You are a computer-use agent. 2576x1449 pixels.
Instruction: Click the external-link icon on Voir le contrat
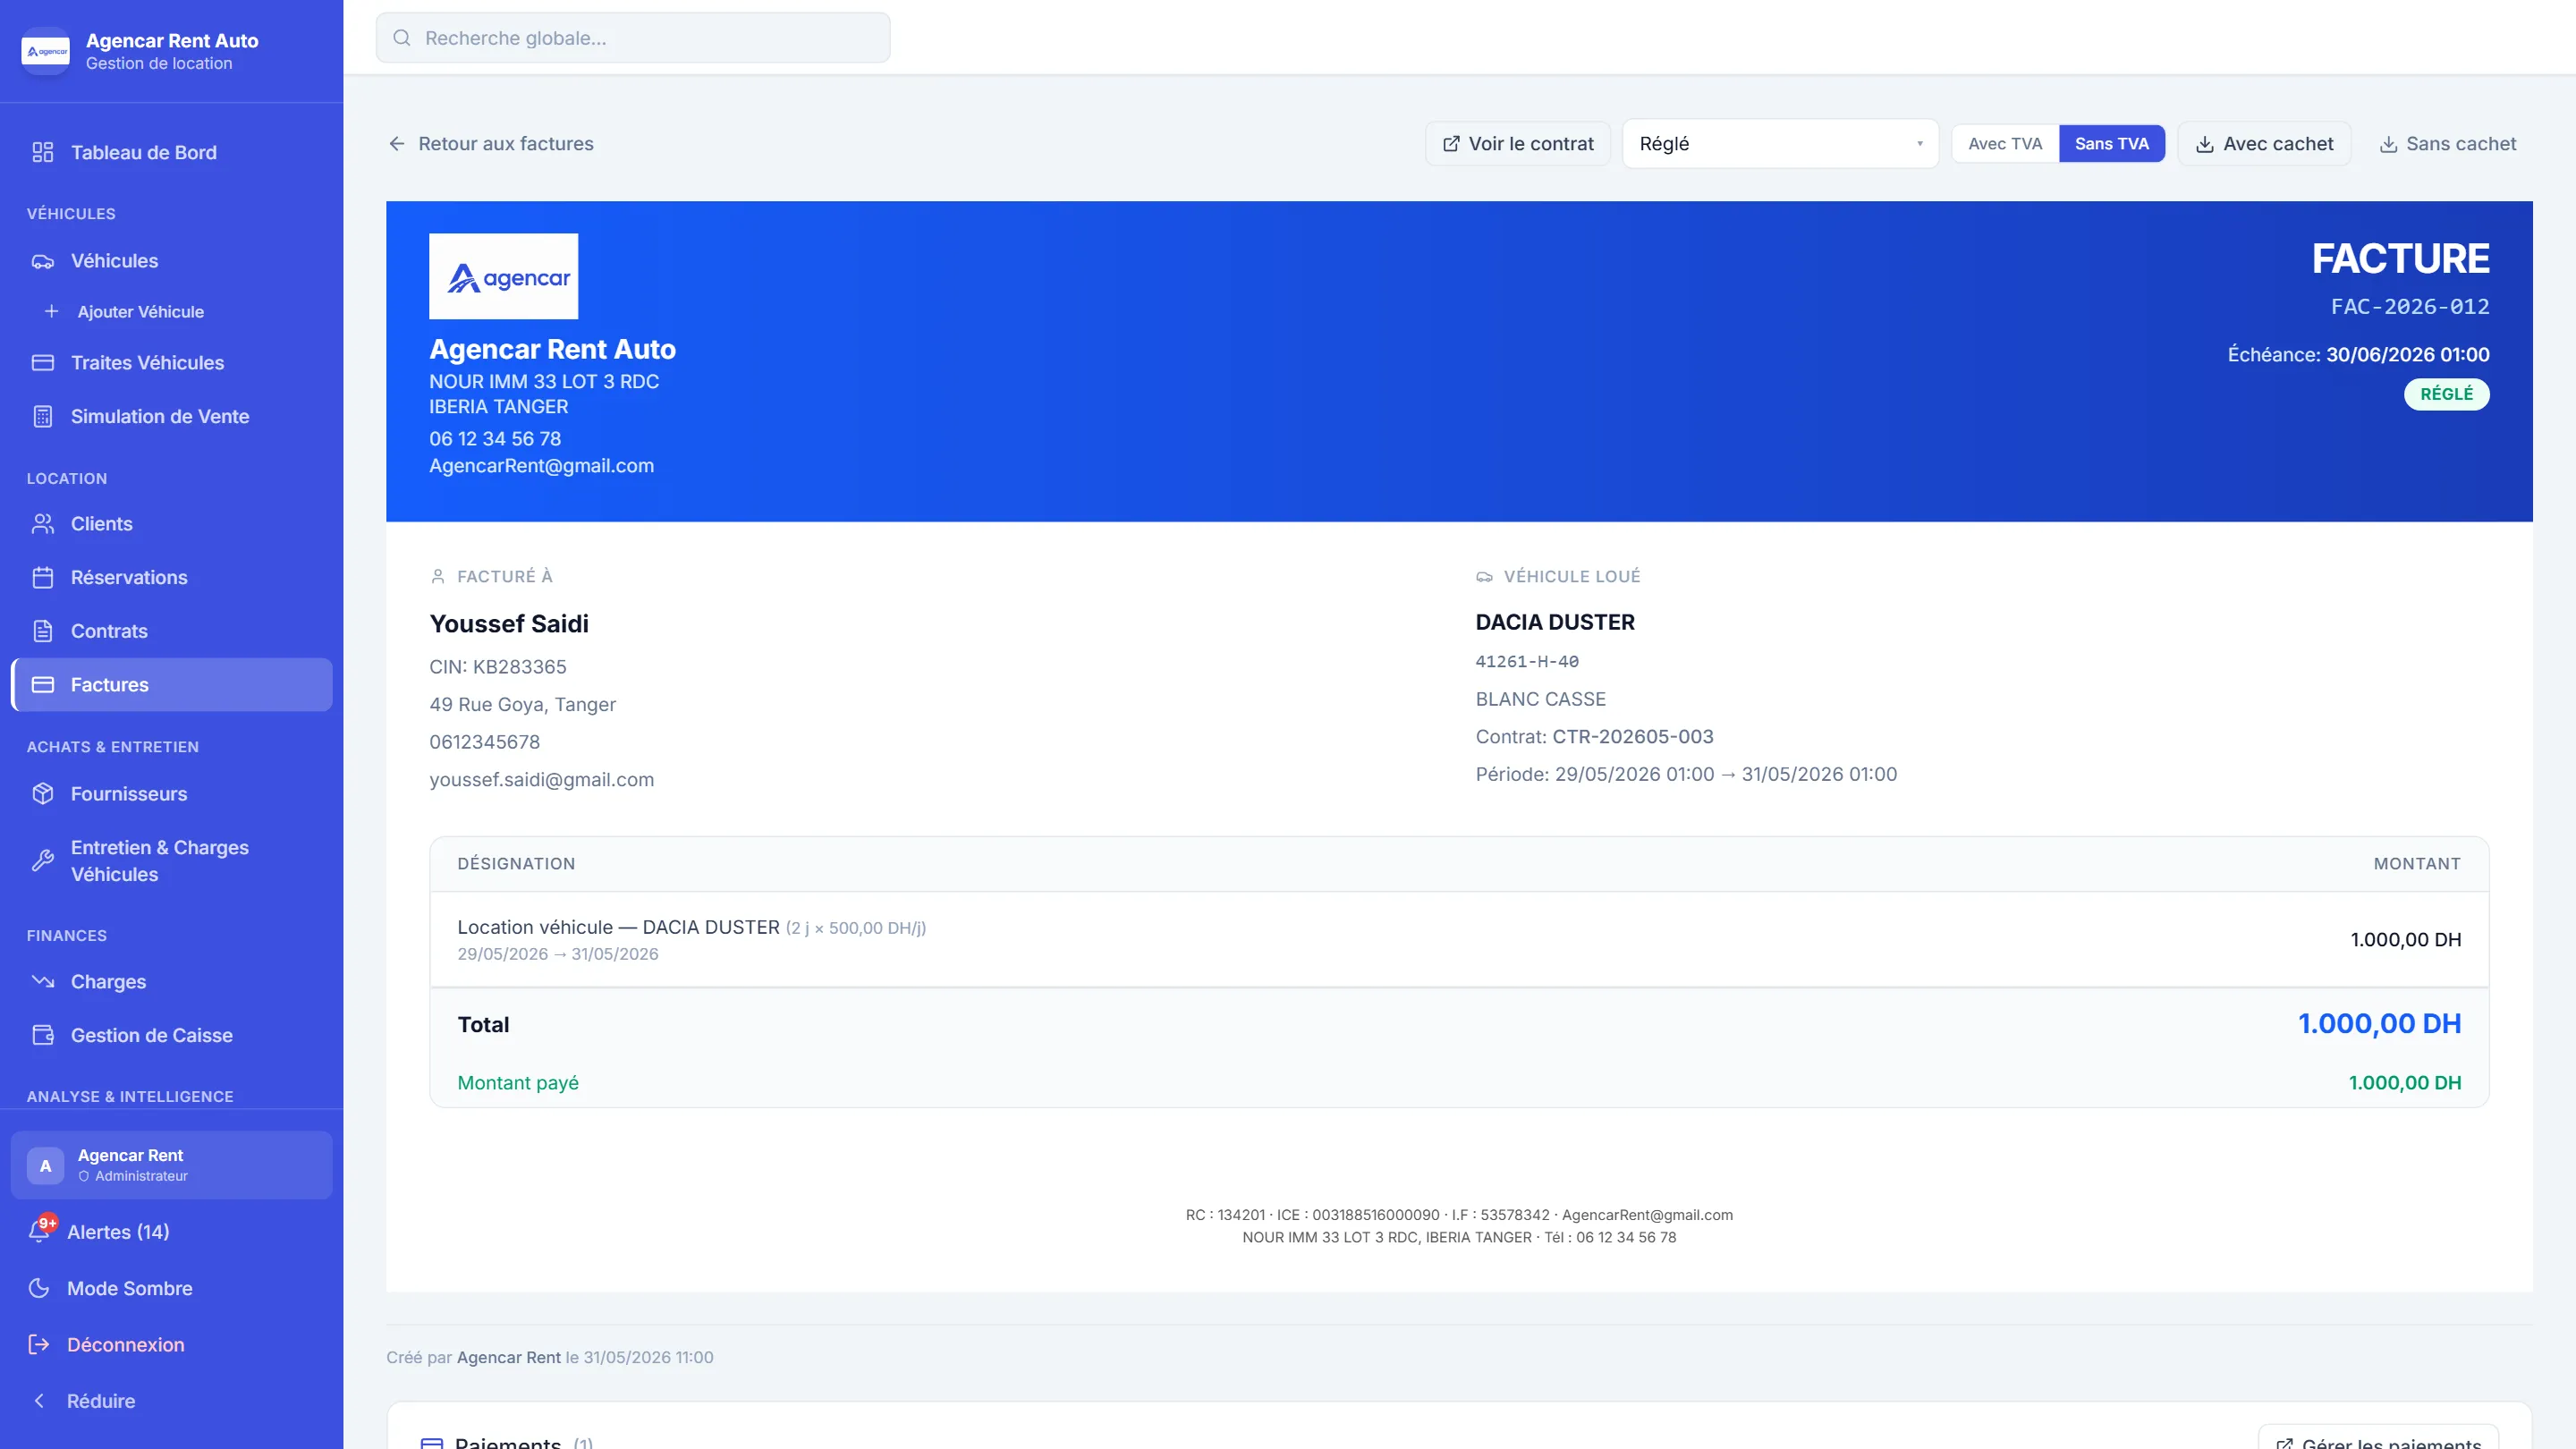[x=1451, y=144]
